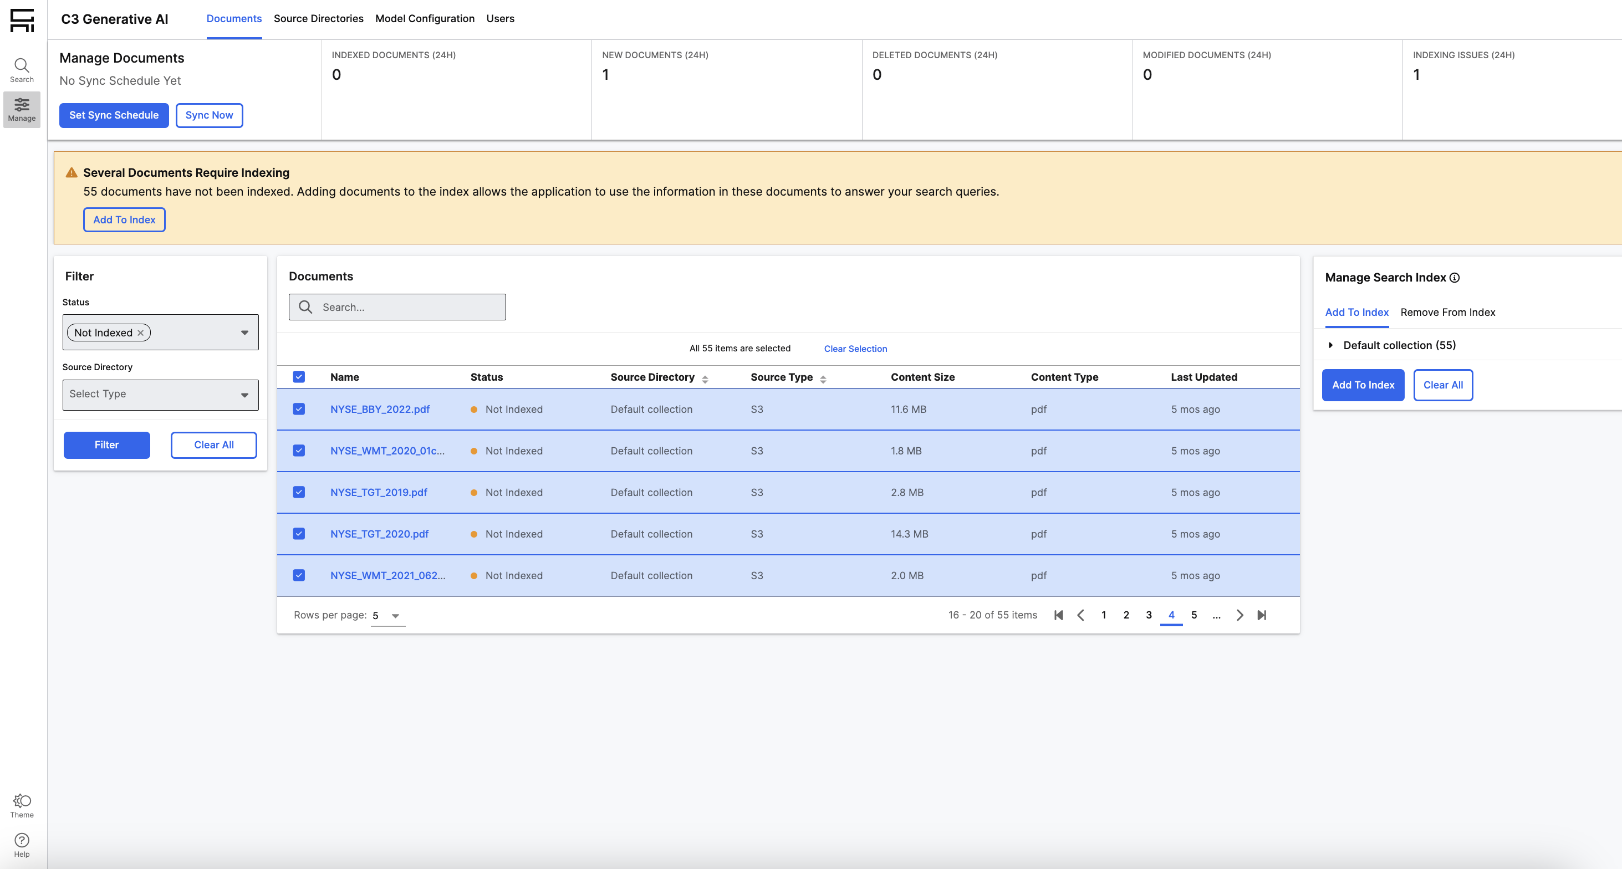Select the Remove From Index tab
Viewport: 1622px width, 869px height.
point(1447,313)
